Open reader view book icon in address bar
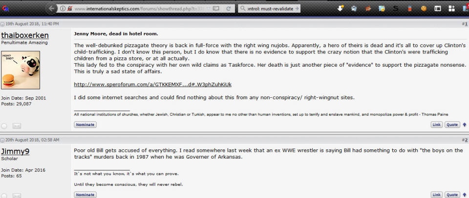The height and width of the screenshot is (198, 469). click(x=215, y=9)
